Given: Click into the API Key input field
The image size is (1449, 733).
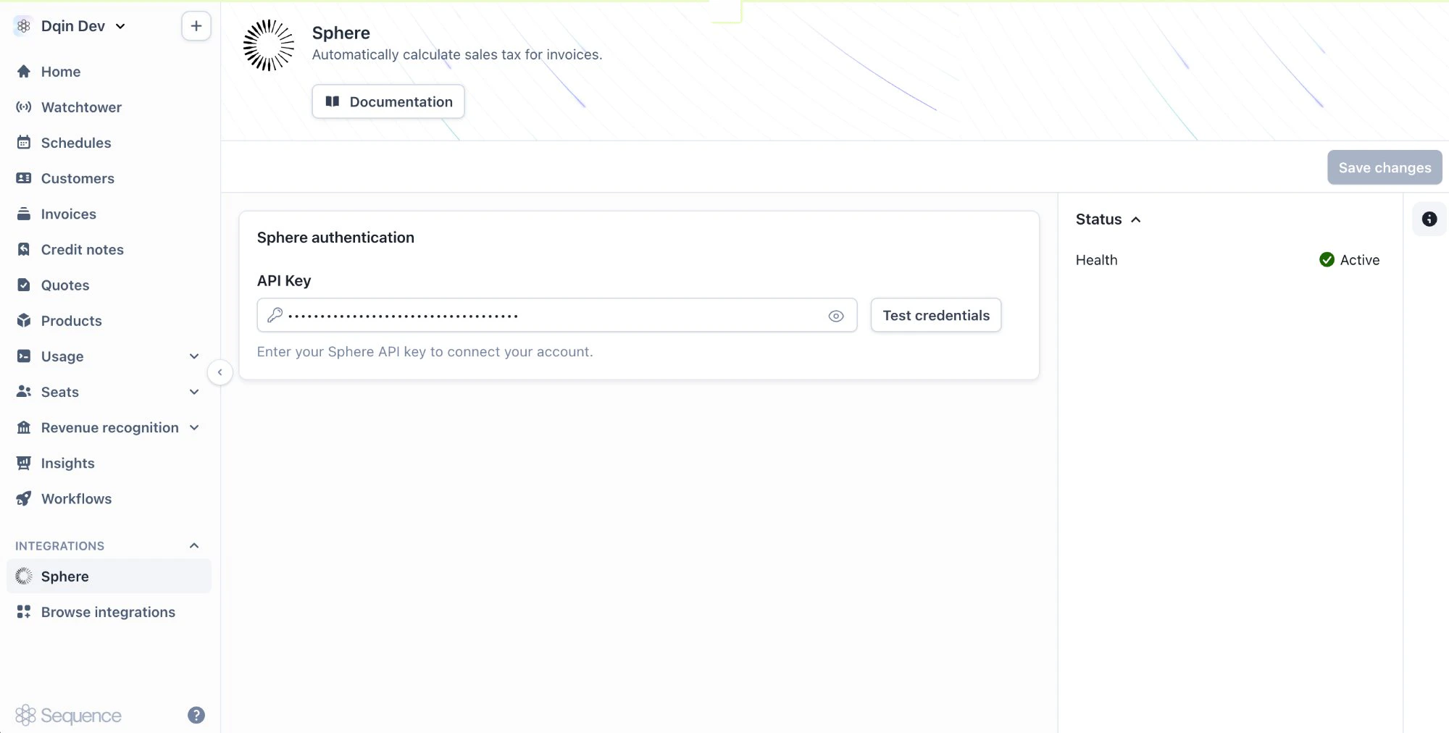Looking at the screenshot, I should pos(556,315).
